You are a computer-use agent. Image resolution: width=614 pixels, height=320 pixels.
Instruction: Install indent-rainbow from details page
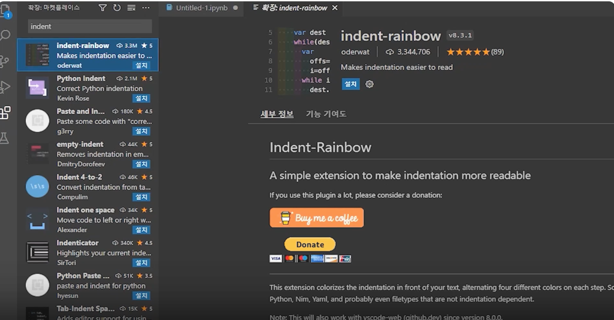coord(351,84)
